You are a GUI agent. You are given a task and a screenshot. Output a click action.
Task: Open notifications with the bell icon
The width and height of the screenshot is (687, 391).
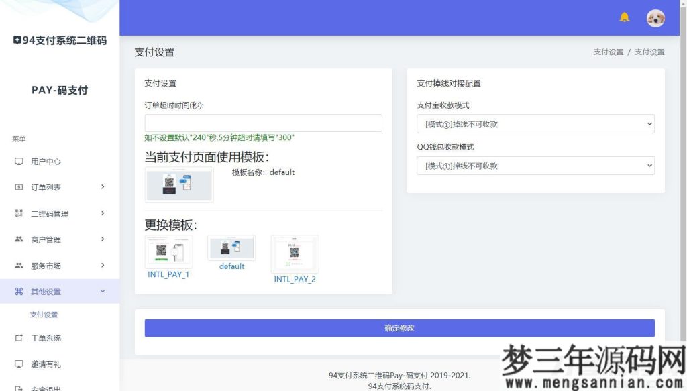pos(624,18)
